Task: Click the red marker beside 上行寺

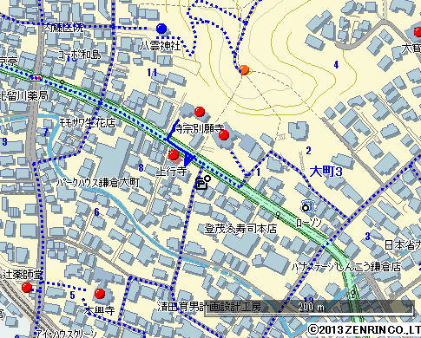Action: [174, 154]
